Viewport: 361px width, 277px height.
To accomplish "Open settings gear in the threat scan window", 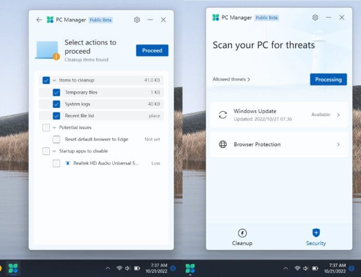I will click(315, 18).
